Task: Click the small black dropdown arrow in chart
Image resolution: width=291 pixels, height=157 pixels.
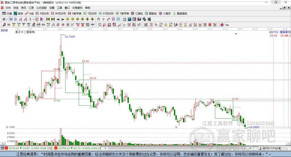Action: [236, 34]
